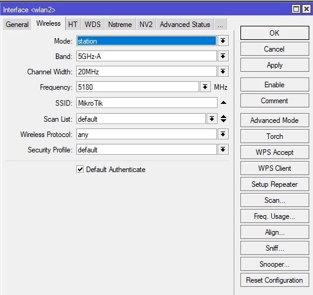Collapse the SSID field with up triangle
Viewport: 313px width, 295px height.
[223, 103]
